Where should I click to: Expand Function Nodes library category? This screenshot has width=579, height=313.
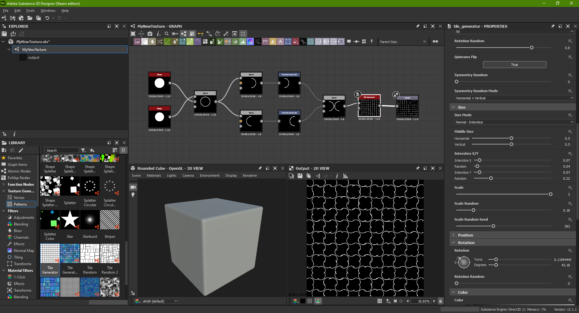3,184
